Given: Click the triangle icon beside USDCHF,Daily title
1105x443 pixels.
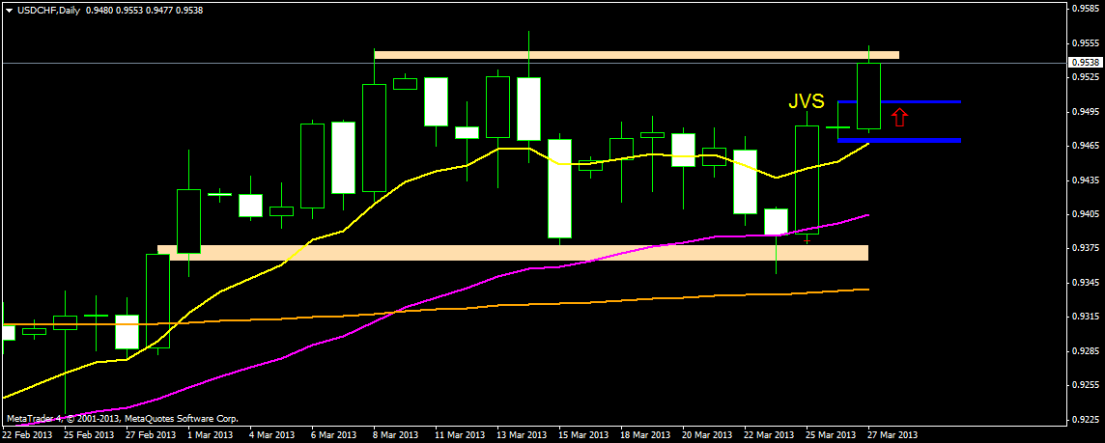Looking at the screenshot, I should pyautogui.click(x=8, y=10).
